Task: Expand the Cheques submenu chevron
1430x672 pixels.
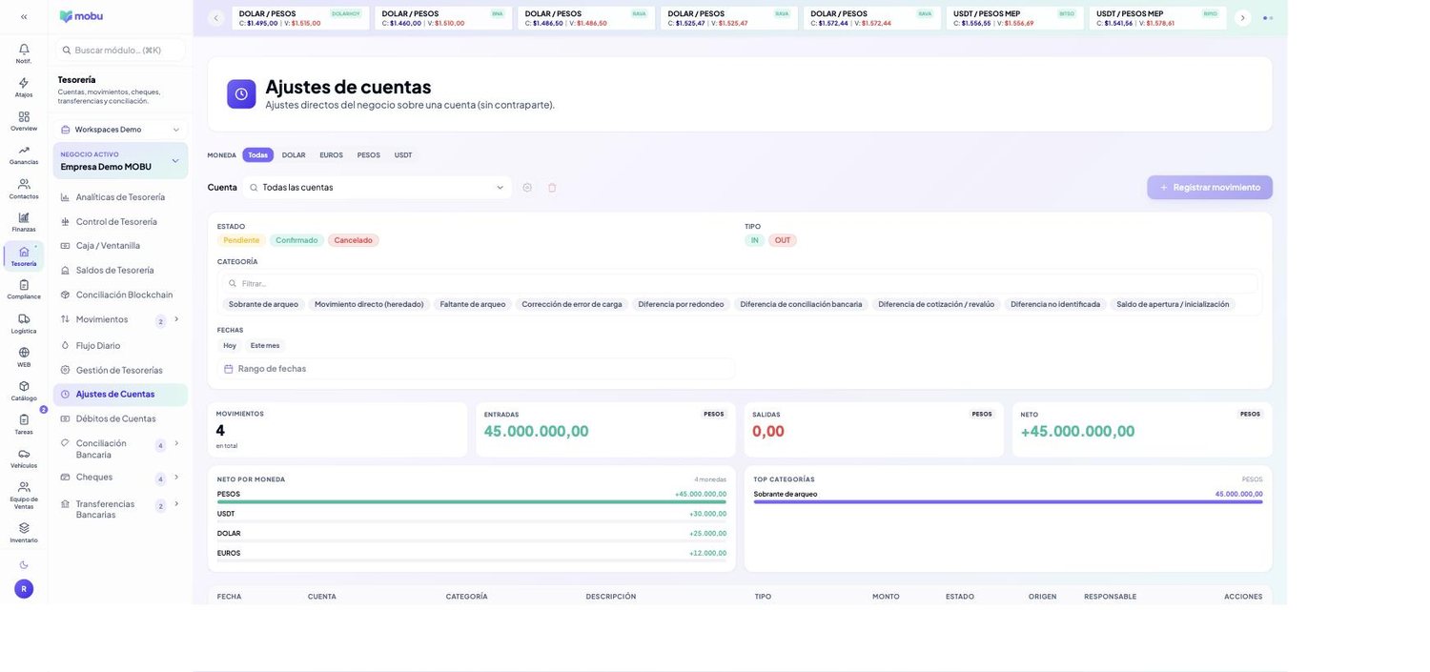Action: click(x=176, y=477)
